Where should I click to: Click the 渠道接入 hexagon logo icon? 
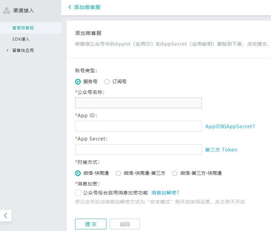[7, 11]
